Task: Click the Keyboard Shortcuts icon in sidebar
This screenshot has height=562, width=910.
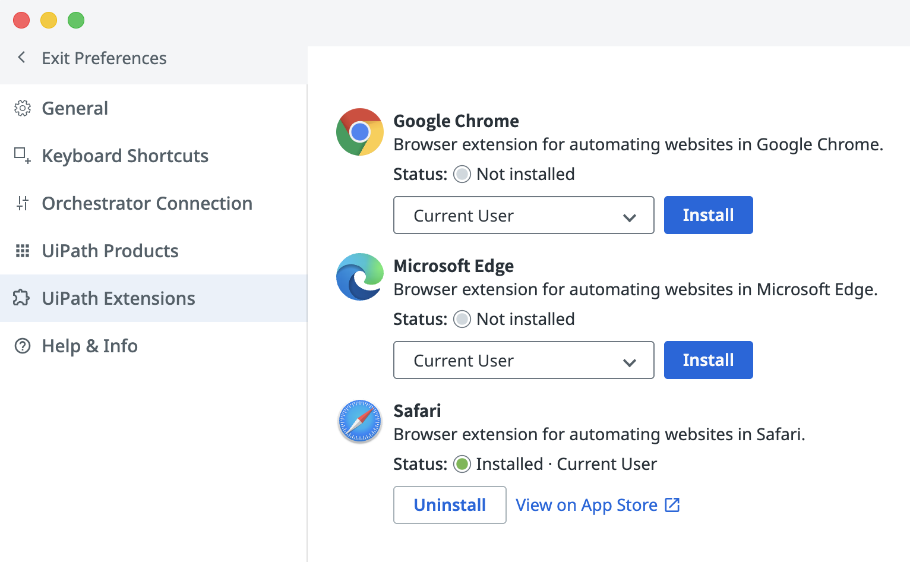Action: click(x=23, y=156)
